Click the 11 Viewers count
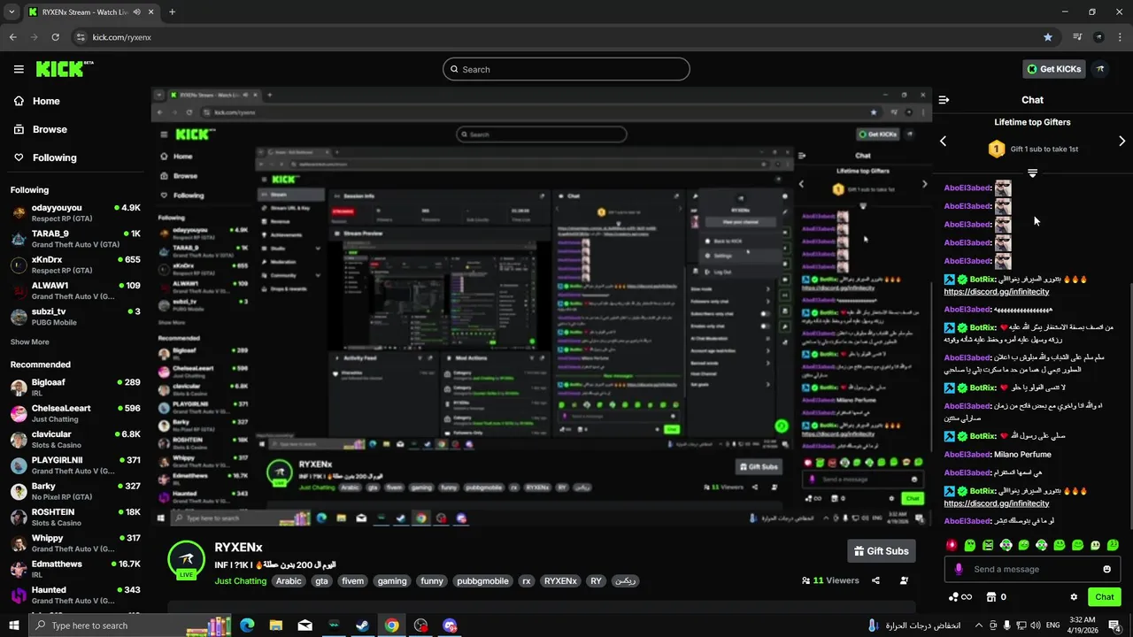Screen dimensions: 1133x637 coord(830,580)
